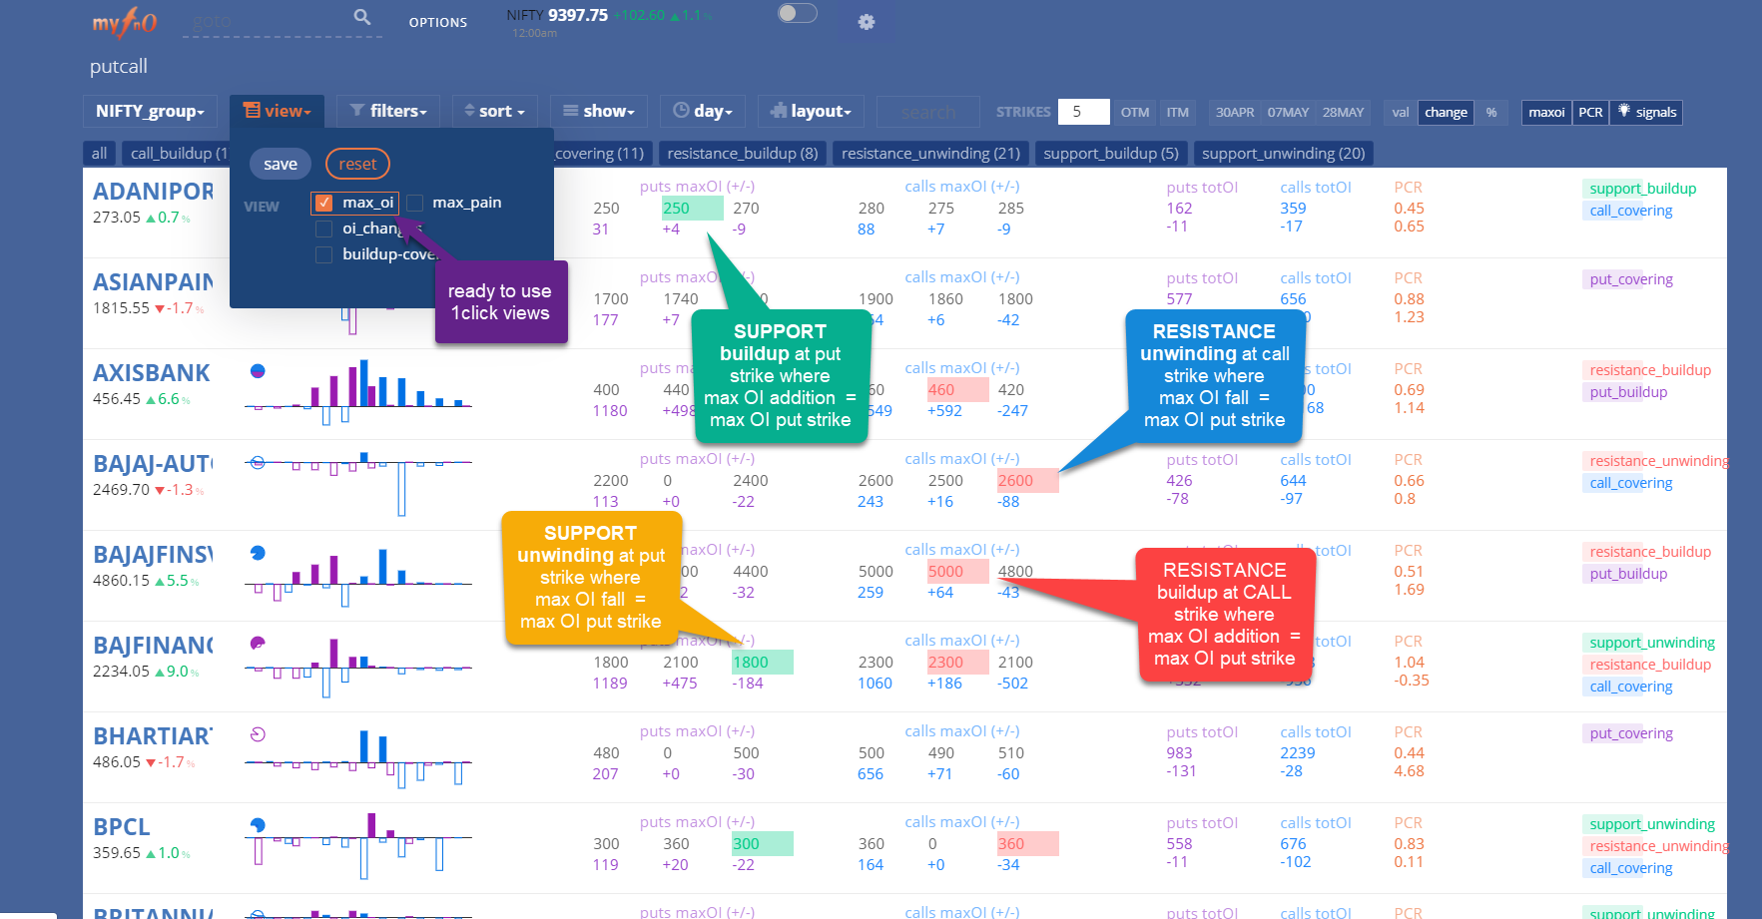The height and width of the screenshot is (919, 1762).
Task: Open the BAJAJ-AUTO stock link
Action: [154, 464]
